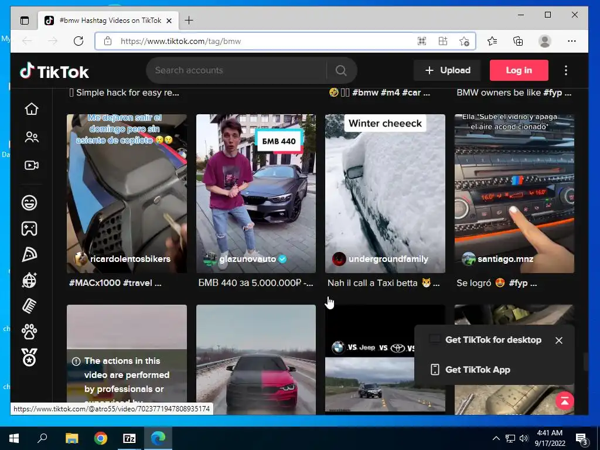Open Windows taskbar search

click(x=42, y=438)
